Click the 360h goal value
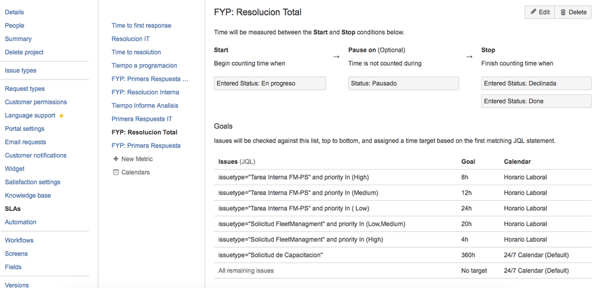 click(469, 255)
